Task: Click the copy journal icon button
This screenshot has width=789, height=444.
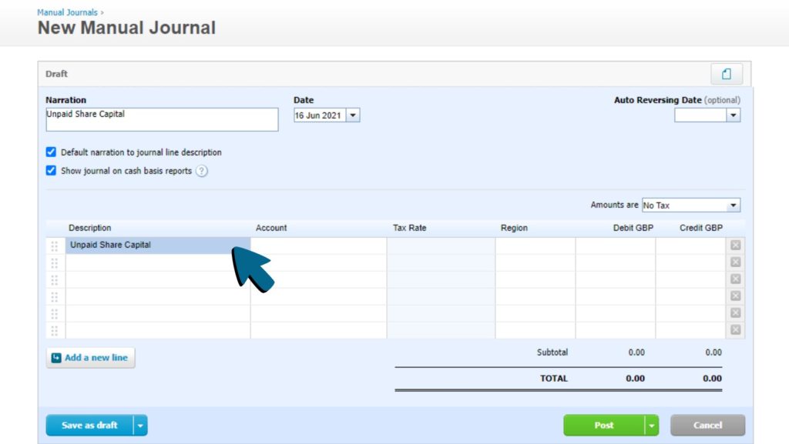Action: click(726, 74)
